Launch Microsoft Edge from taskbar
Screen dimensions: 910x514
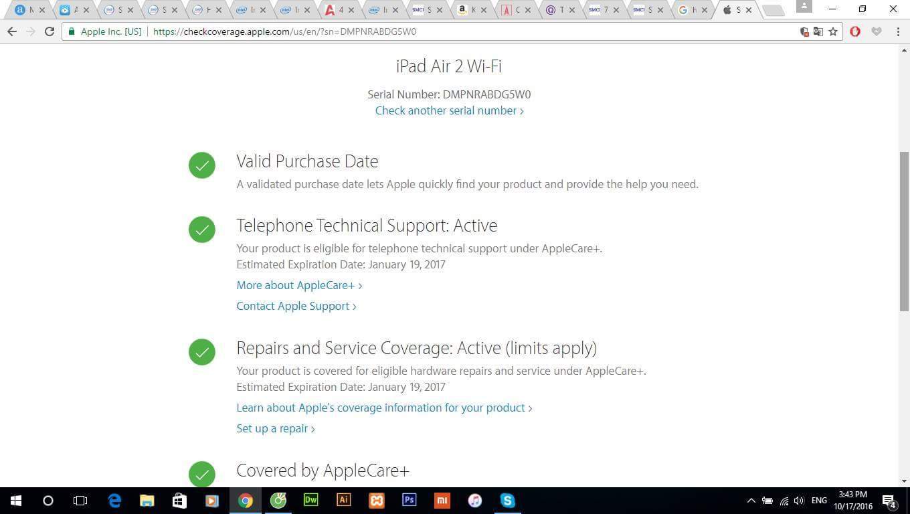coord(114,500)
